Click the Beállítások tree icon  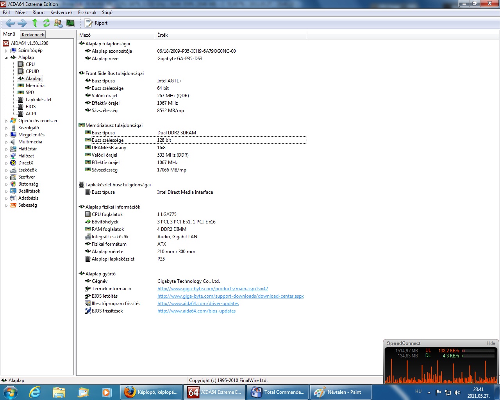(x=13, y=191)
